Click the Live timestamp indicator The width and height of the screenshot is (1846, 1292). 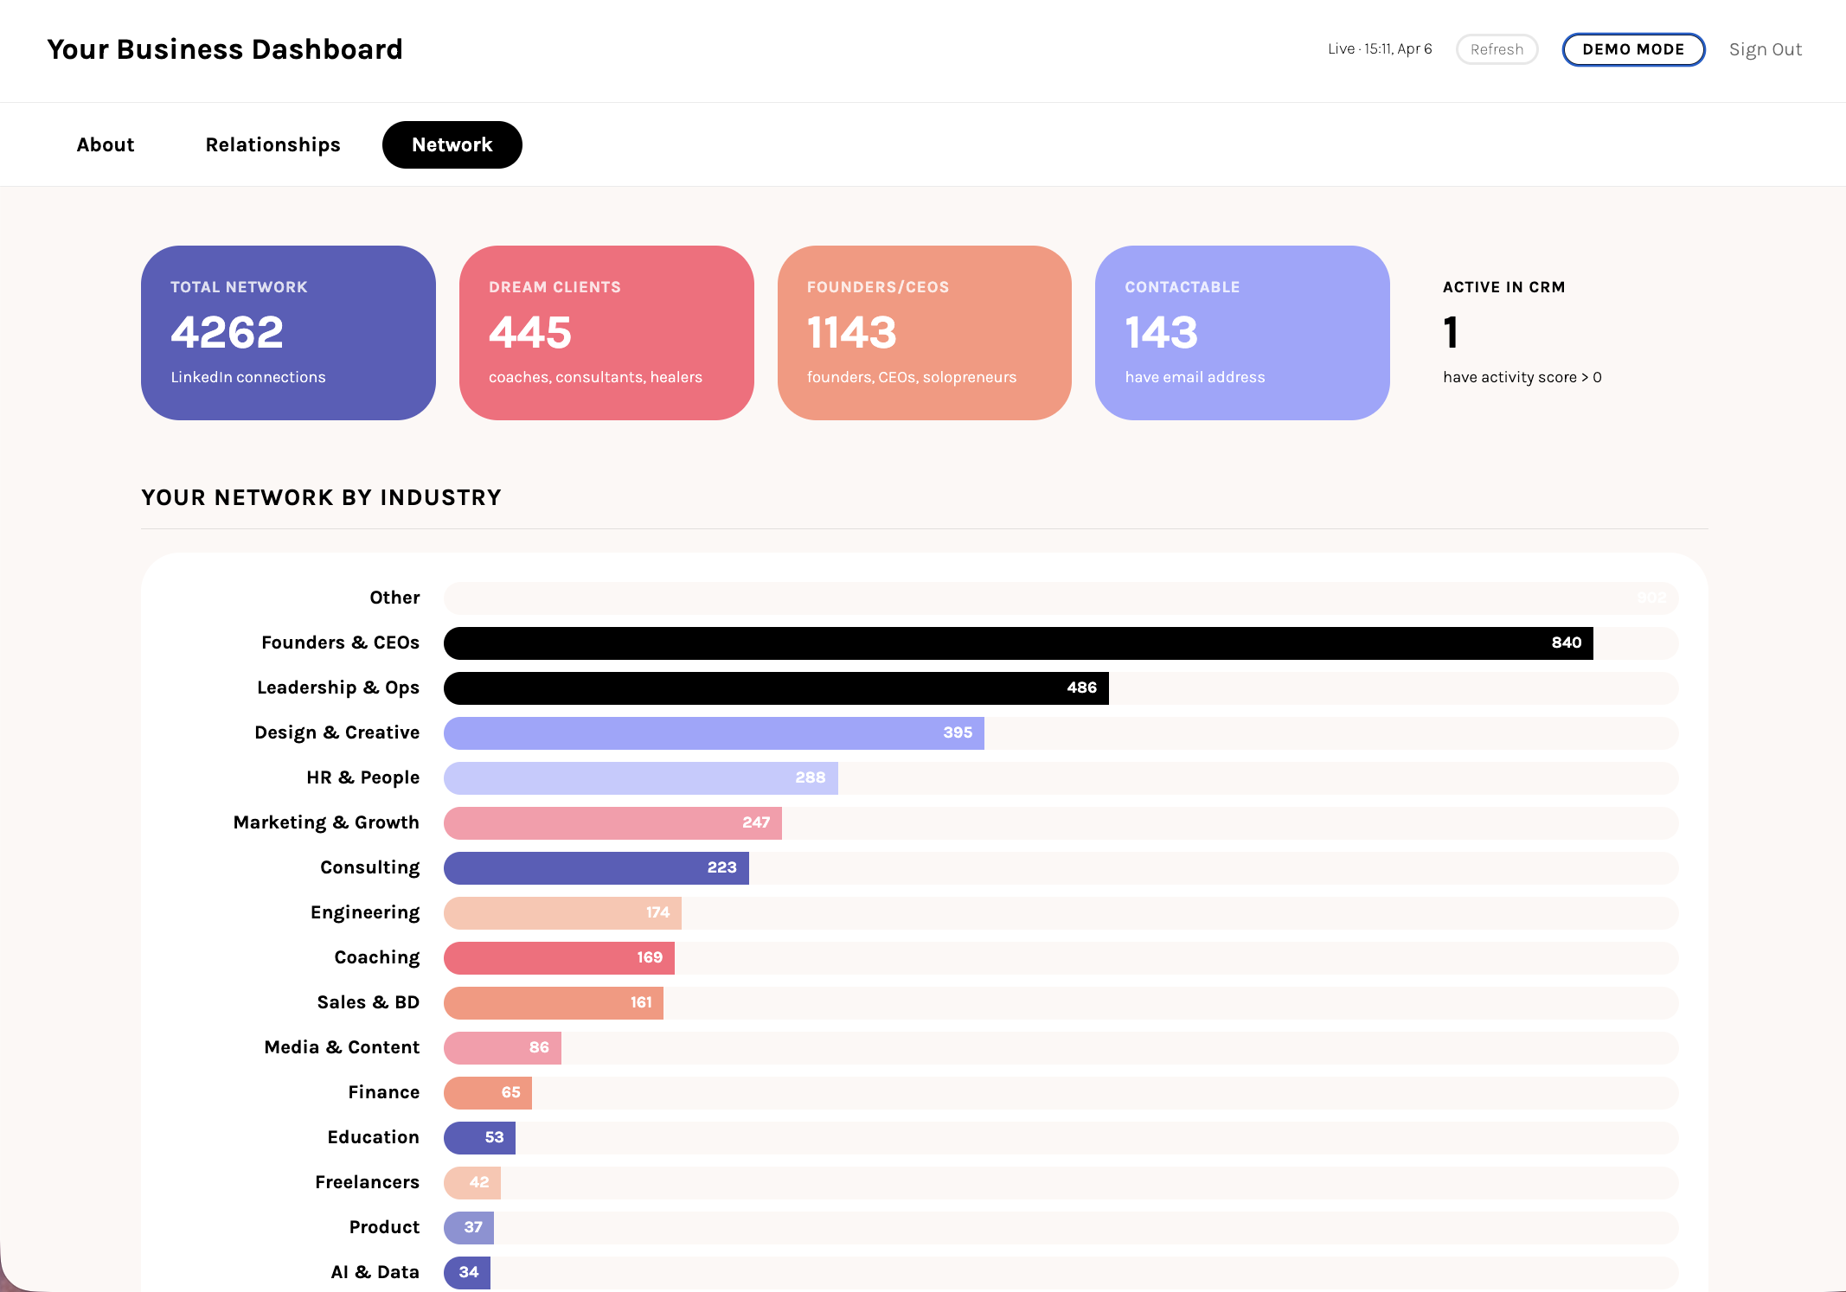coord(1379,49)
